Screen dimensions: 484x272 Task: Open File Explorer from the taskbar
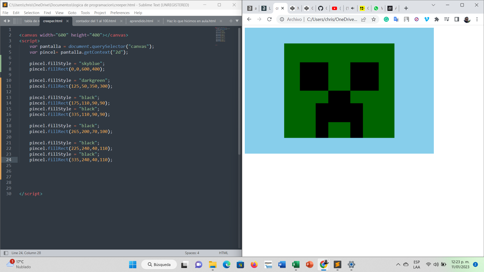[x=213, y=265]
